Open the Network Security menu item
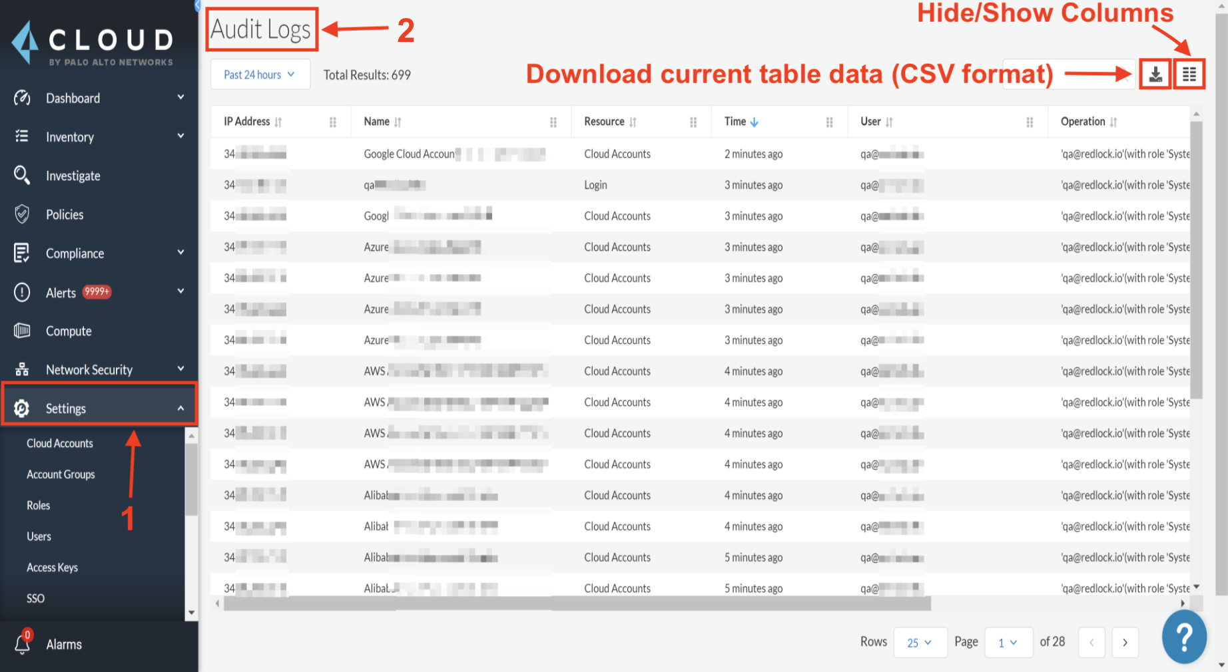Viewport: 1228px width, 672px height. click(89, 369)
